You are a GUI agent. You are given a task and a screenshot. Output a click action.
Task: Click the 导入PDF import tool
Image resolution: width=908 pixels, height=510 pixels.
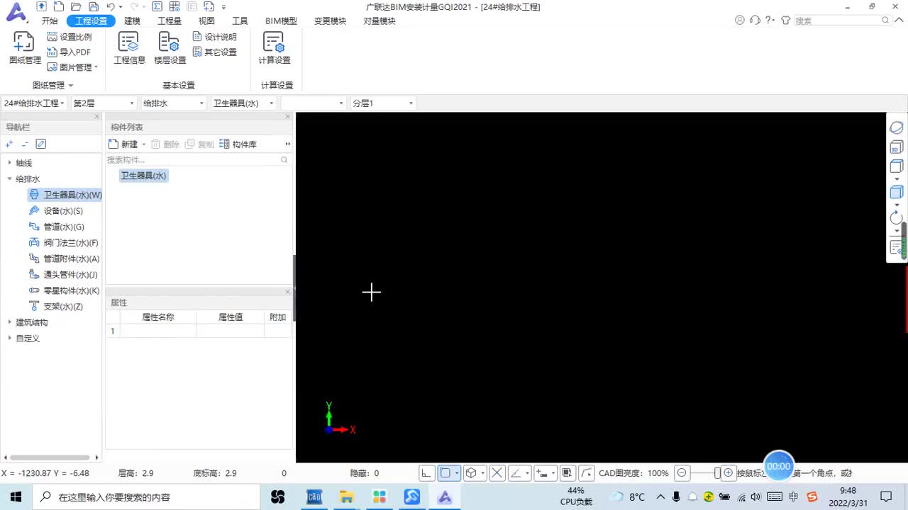click(69, 52)
